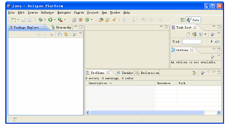Open the Navigate menu
Image resolution: width=226 pixels, height=125 pixels.
pyautogui.click(x=64, y=13)
